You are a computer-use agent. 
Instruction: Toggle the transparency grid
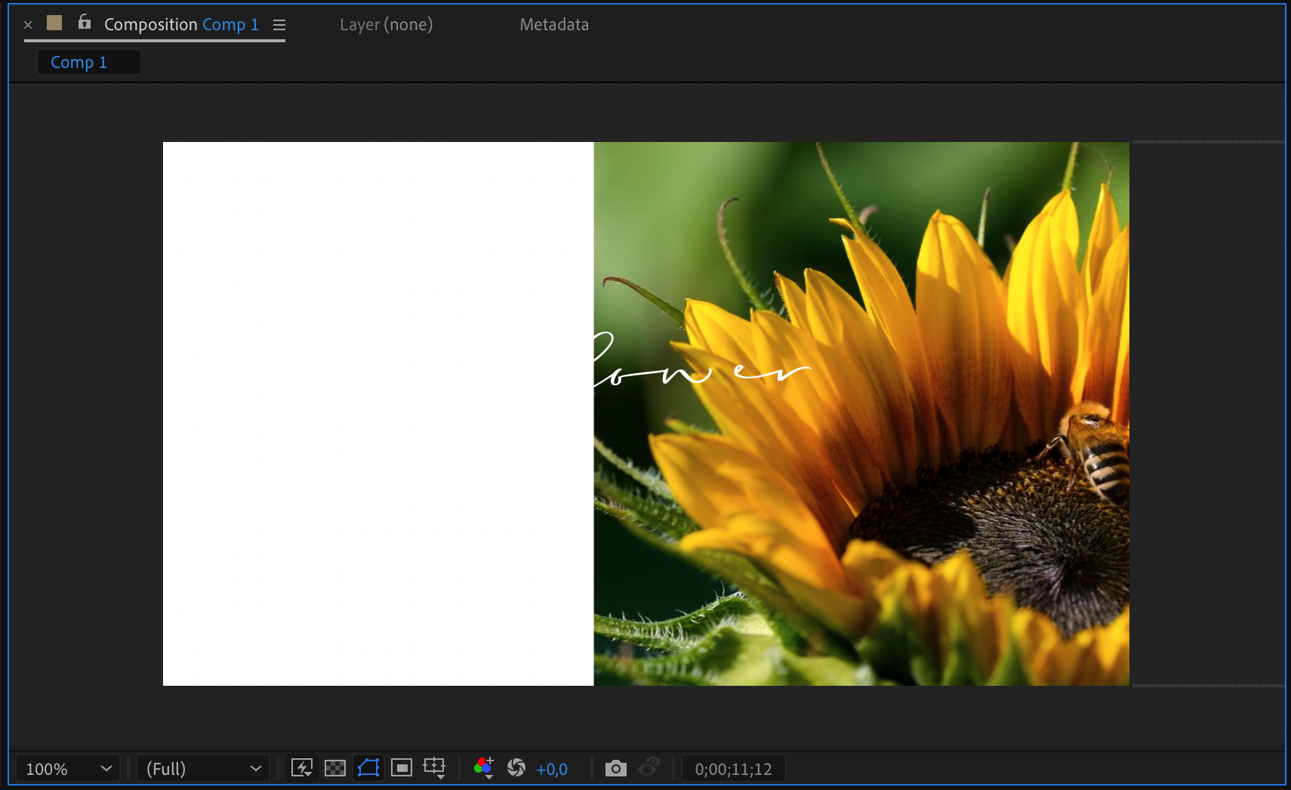tap(334, 768)
